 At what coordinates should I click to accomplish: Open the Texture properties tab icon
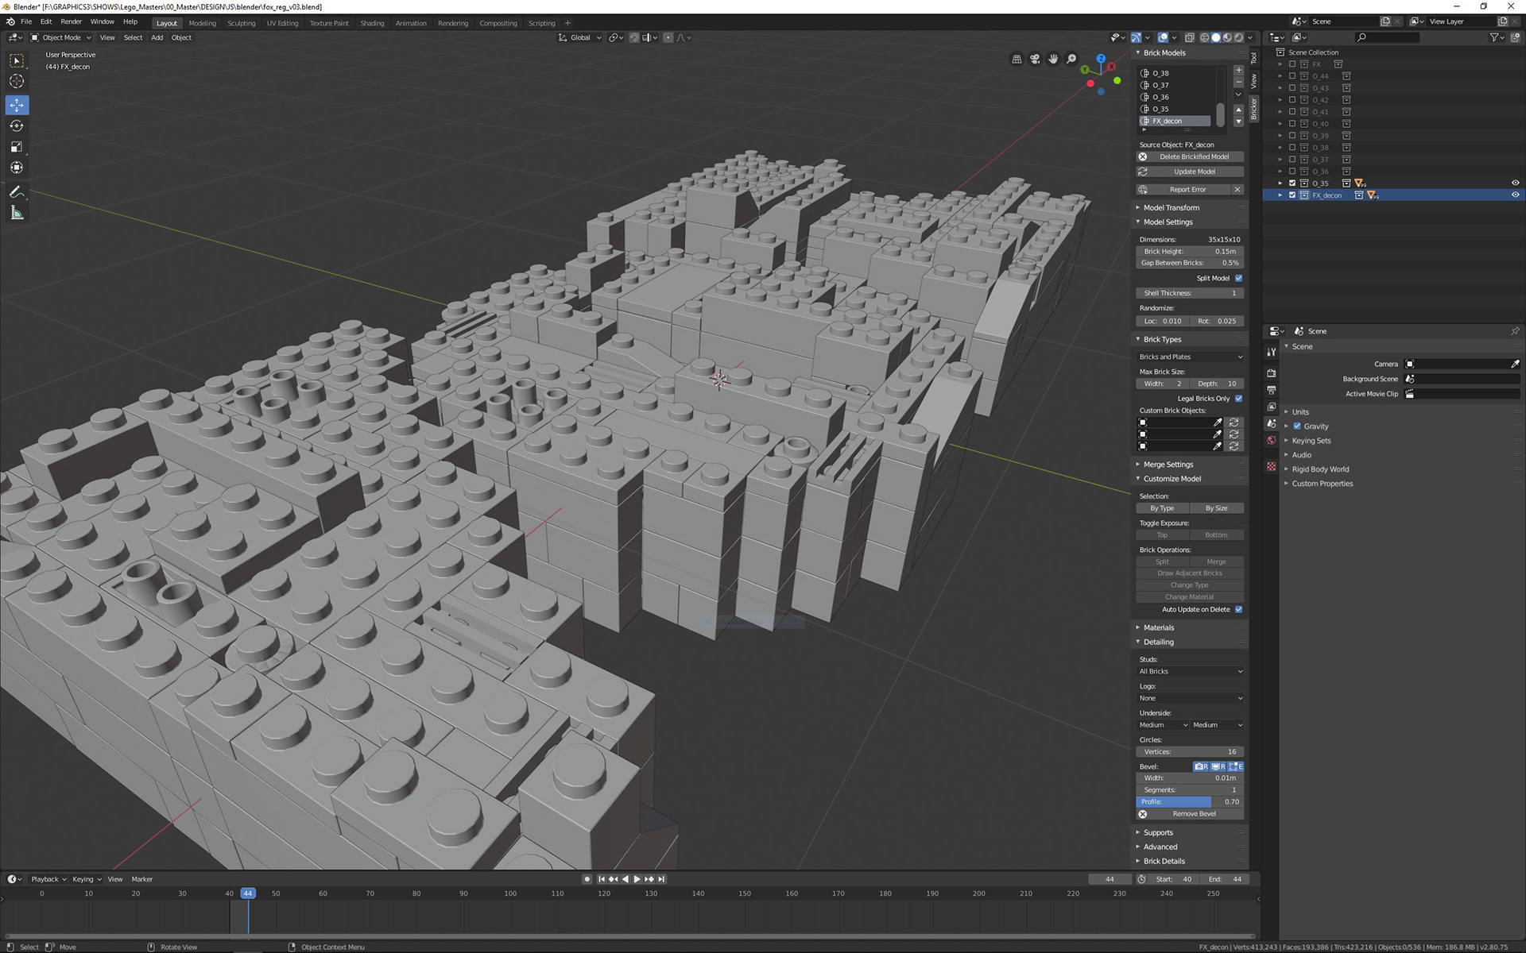(x=1271, y=466)
